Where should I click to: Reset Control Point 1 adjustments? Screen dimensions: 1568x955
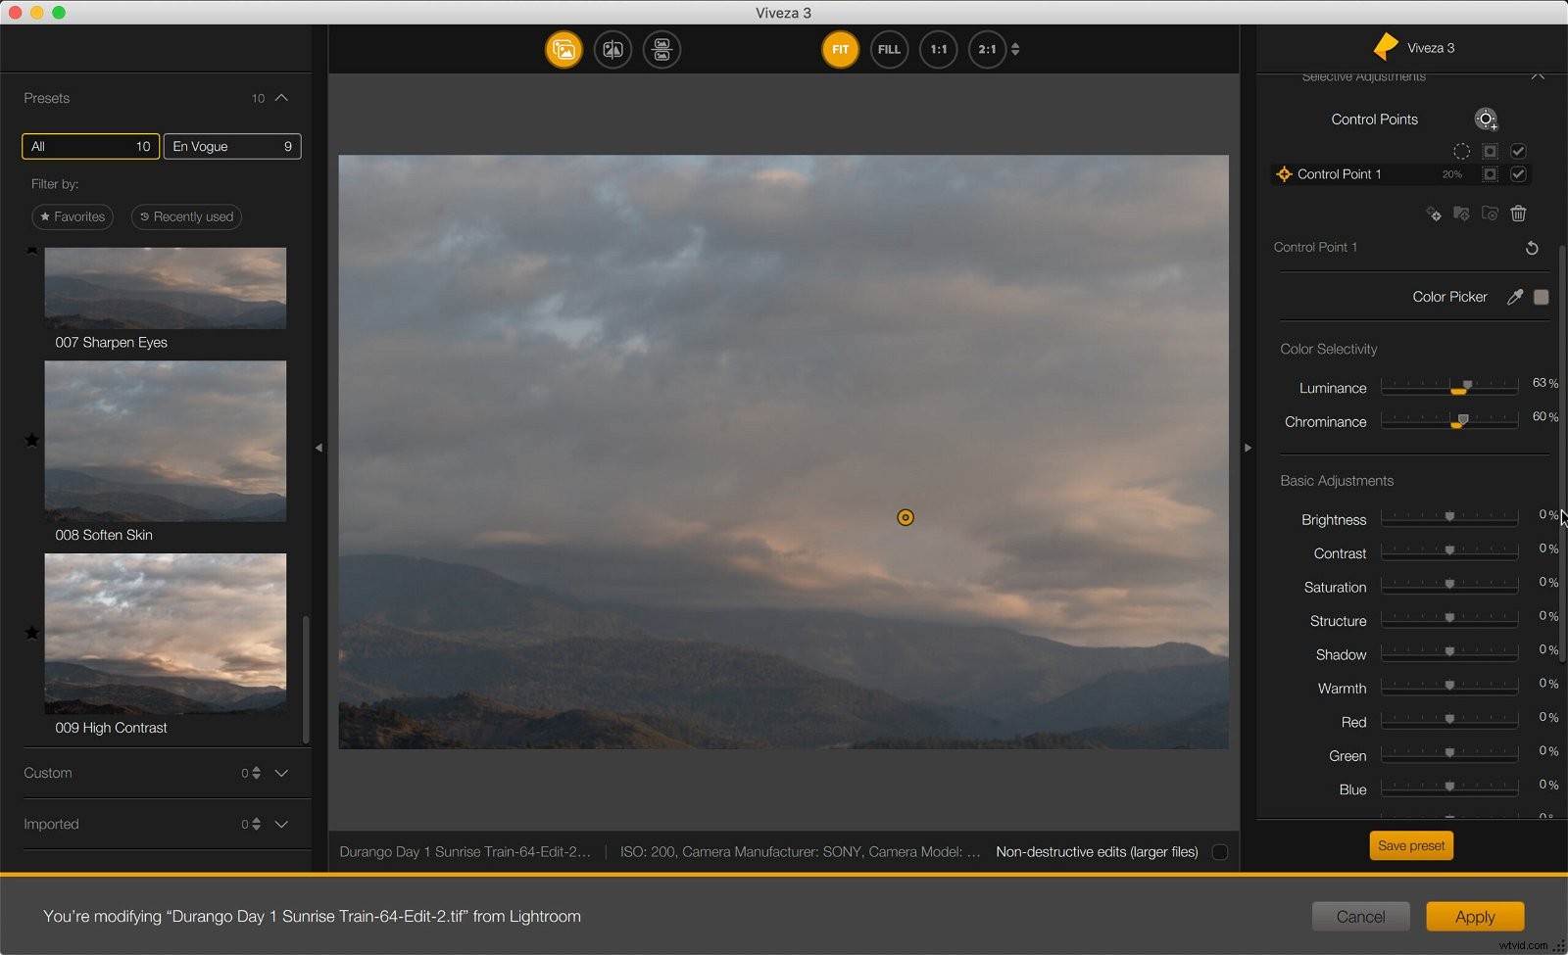point(1532,248)
